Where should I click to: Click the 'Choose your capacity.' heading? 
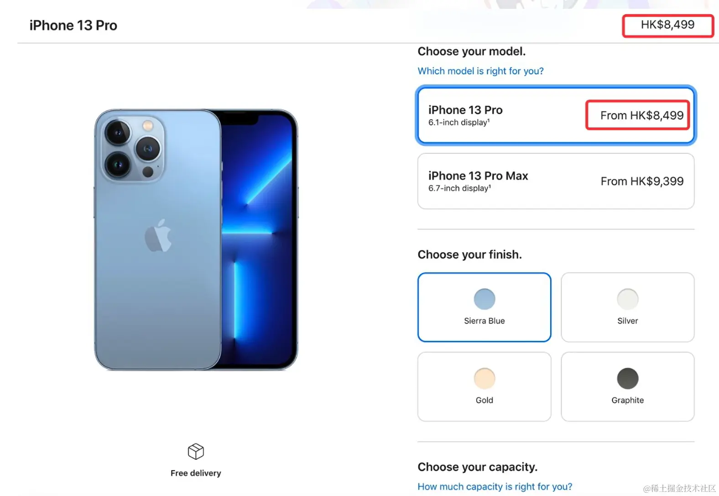477,467
